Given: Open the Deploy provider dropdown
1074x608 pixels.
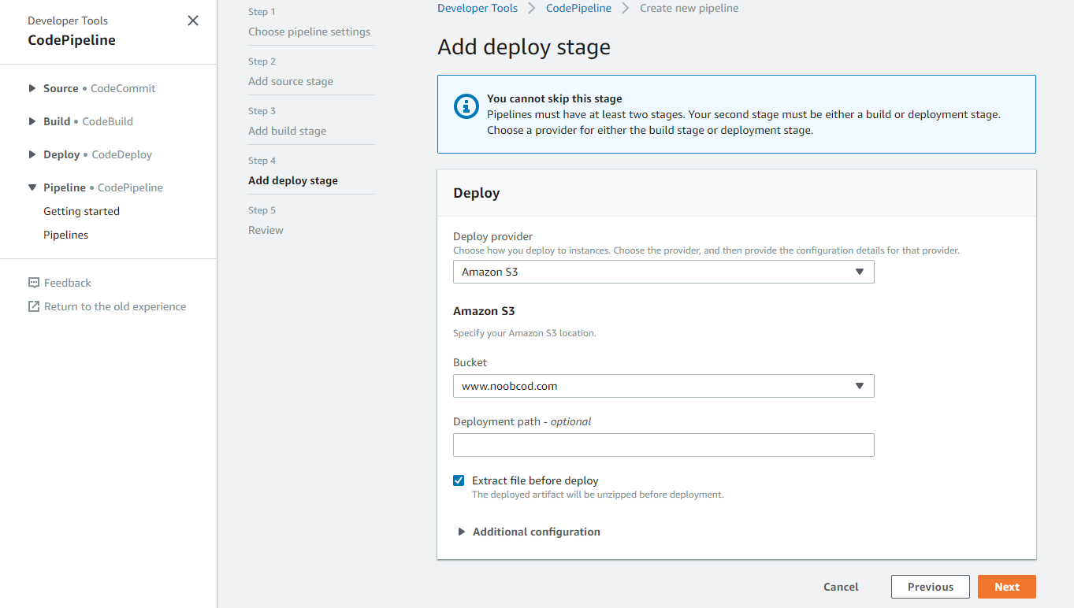Looking at the screenshot, I should tap(663, 272).
